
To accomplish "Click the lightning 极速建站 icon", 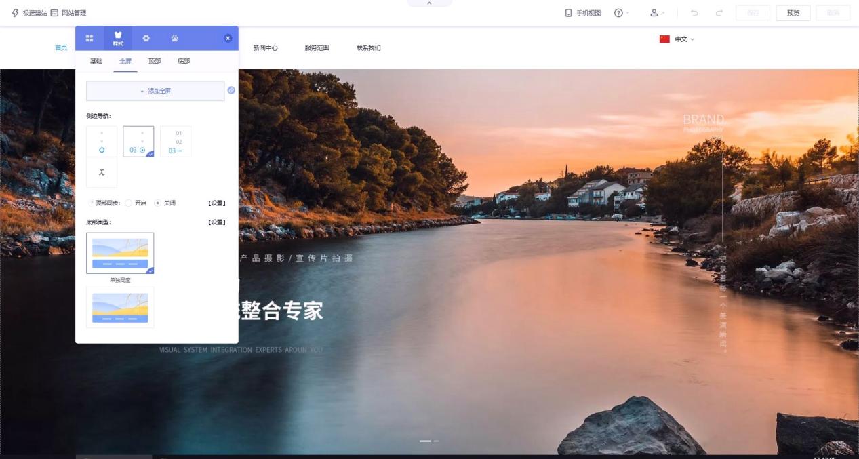I will click(15, 13).
